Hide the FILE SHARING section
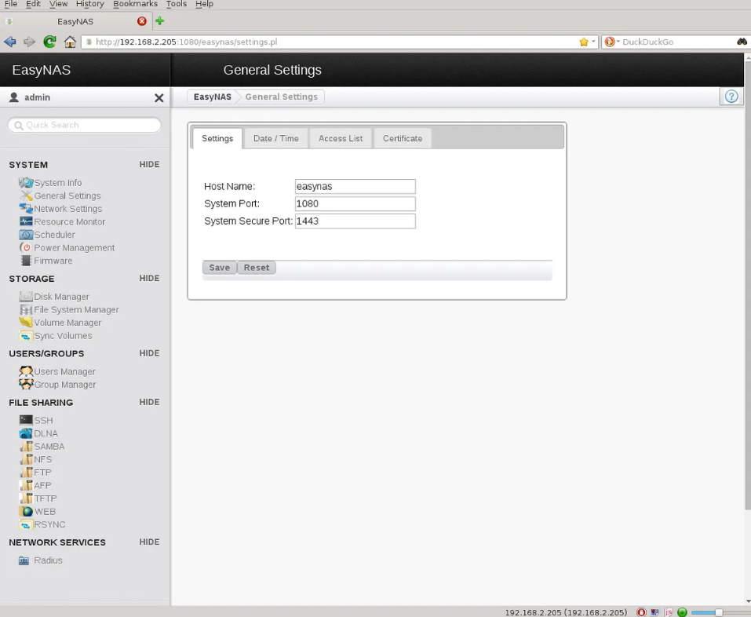 pos(149,402)
